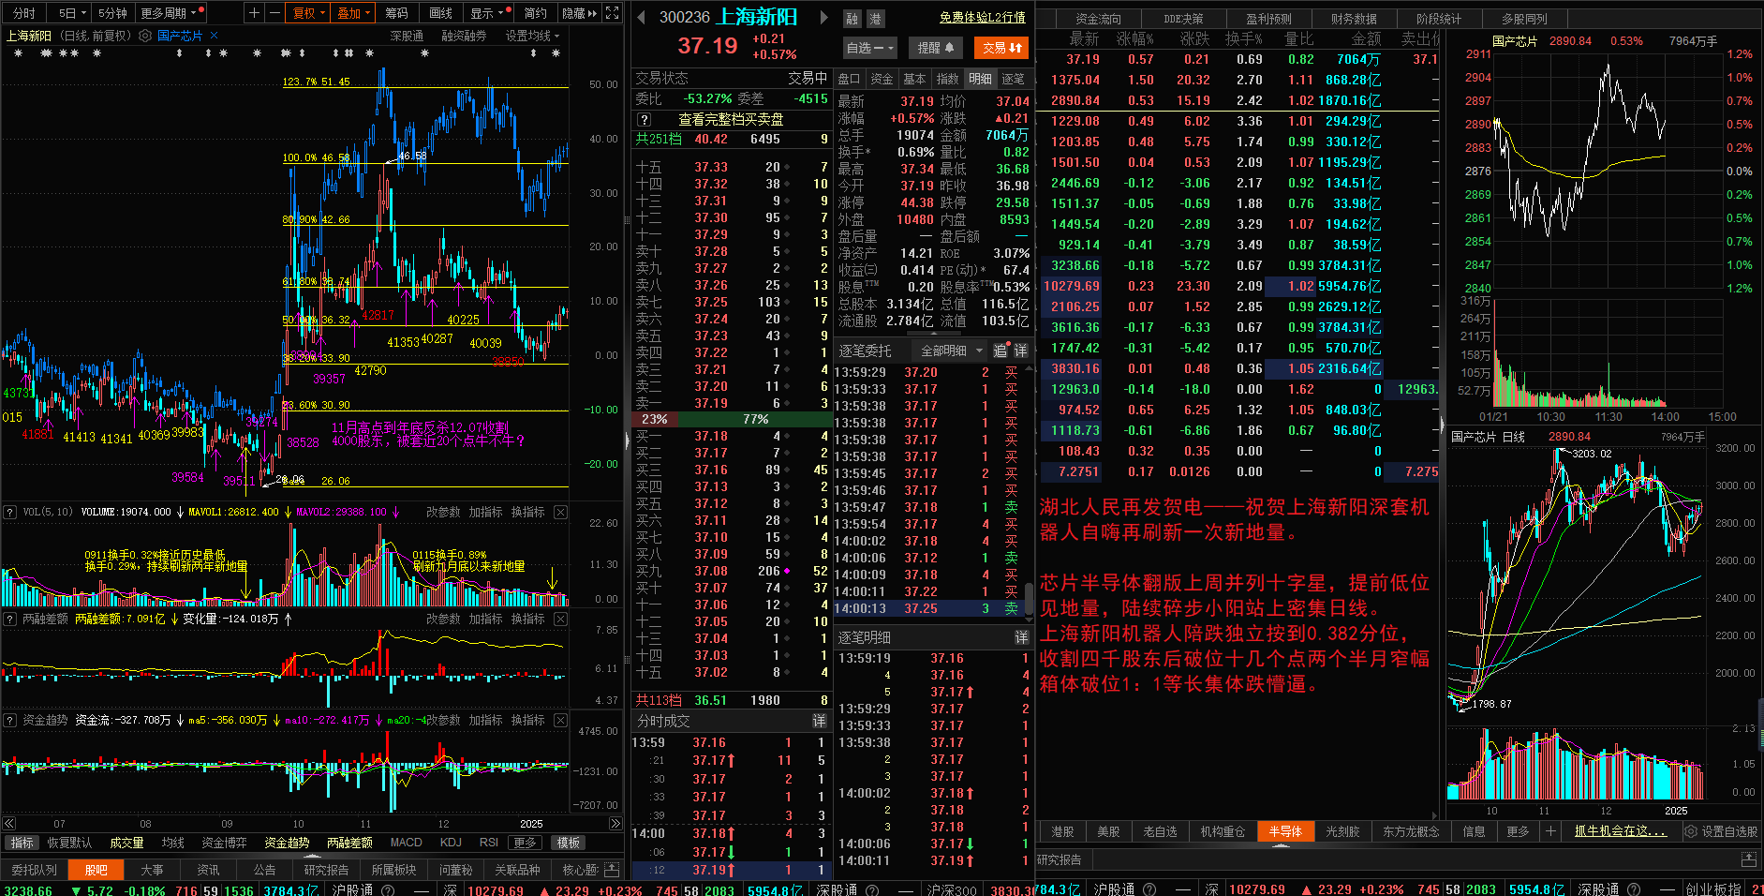Open 模板 template button

[569, 843]
